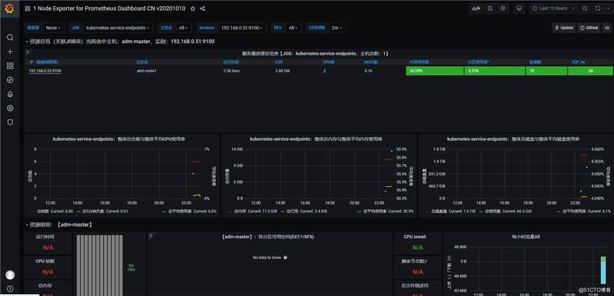Image resolution: width=614 pixels, height=296 pixels.
Task: Open the Instance 192.168.0.51:9100 dropdown
Action: click(242, 28)
